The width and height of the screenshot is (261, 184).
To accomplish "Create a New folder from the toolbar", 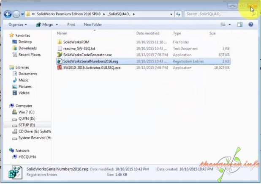I will pyautogui.click(x=93, y=25).
